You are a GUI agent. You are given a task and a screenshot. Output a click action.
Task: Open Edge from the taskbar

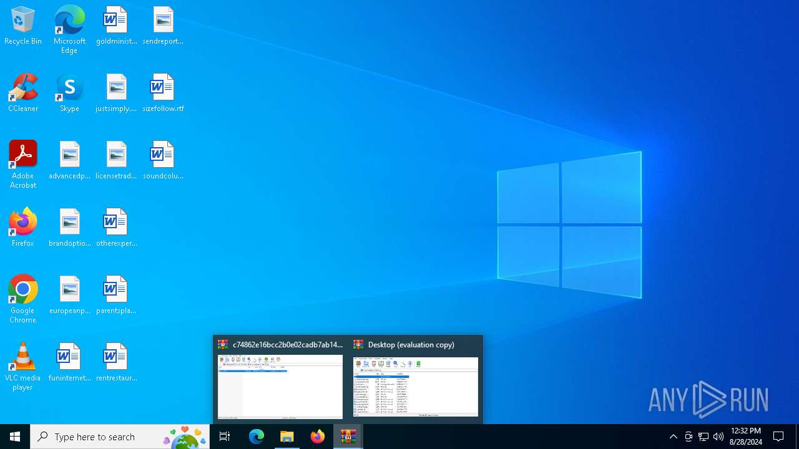[x=257, y=437]
